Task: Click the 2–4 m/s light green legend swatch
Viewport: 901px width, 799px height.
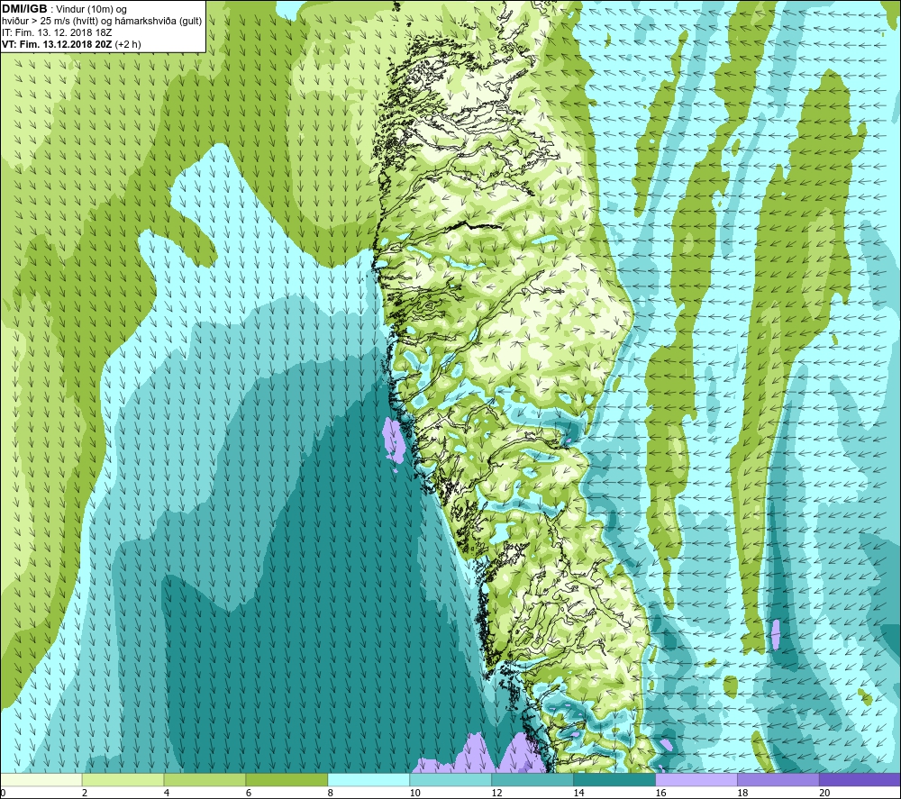Action: pyautogui.click(x=123, y=779)
